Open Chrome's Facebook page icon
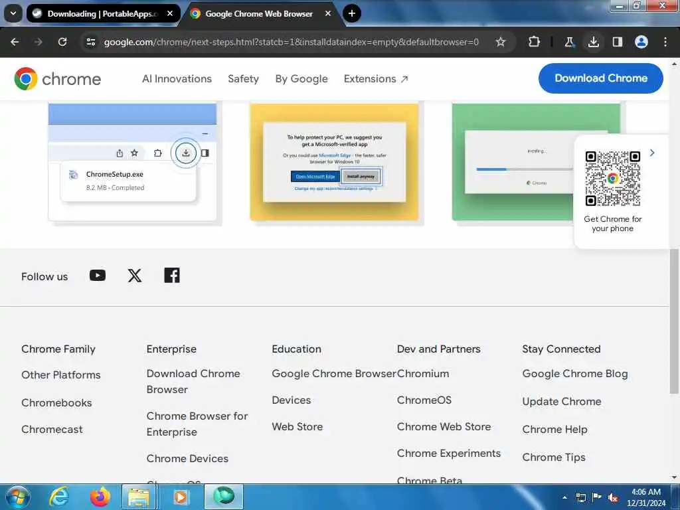The width and height of the screenshot is (680, 510). click(172, 276)
